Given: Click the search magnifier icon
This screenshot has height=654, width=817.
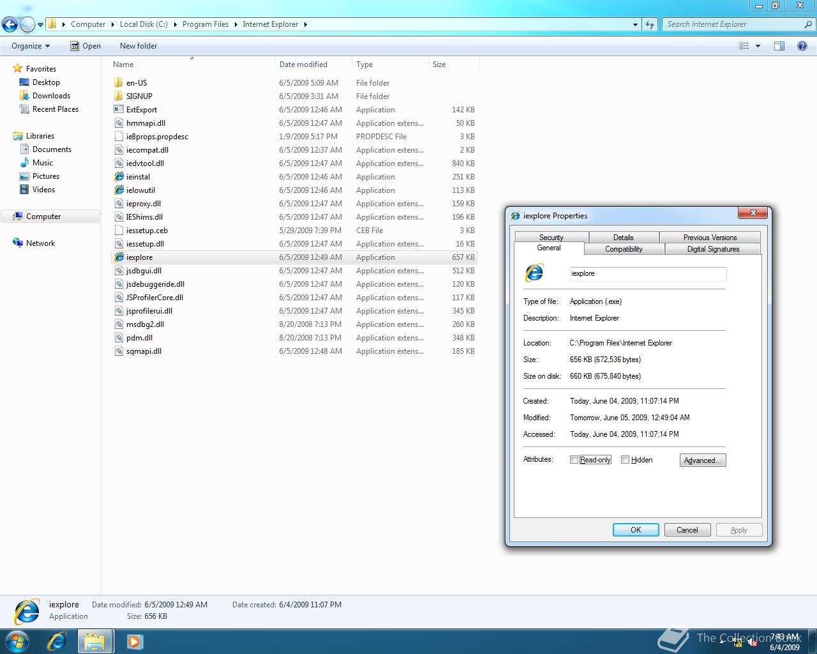Looking at the screenshot, I should click(809, 24).
